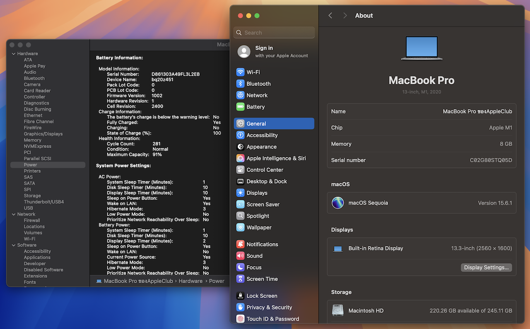Select the Displays icon in sidebar
530x329 pixels.
coord(240,193)
